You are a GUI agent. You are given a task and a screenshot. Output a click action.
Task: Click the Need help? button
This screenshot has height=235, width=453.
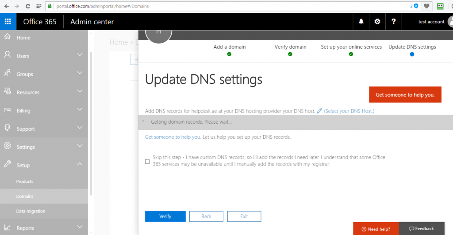(376, 229)
